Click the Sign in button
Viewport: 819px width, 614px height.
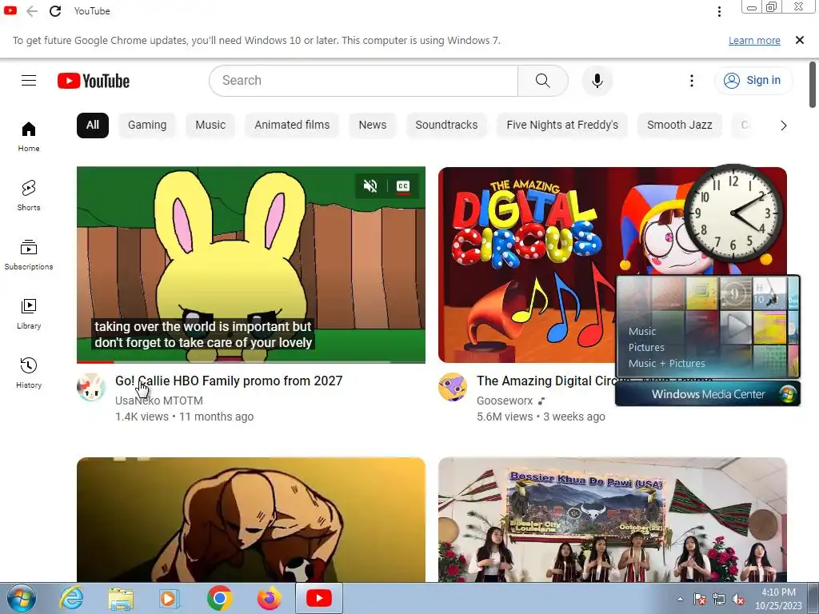753,81
